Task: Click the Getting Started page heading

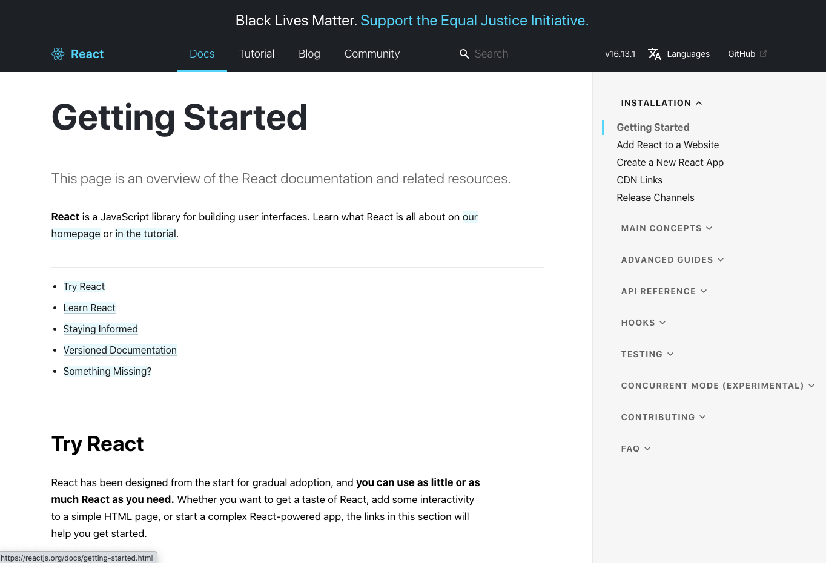Action: click(x=180, y=117)
